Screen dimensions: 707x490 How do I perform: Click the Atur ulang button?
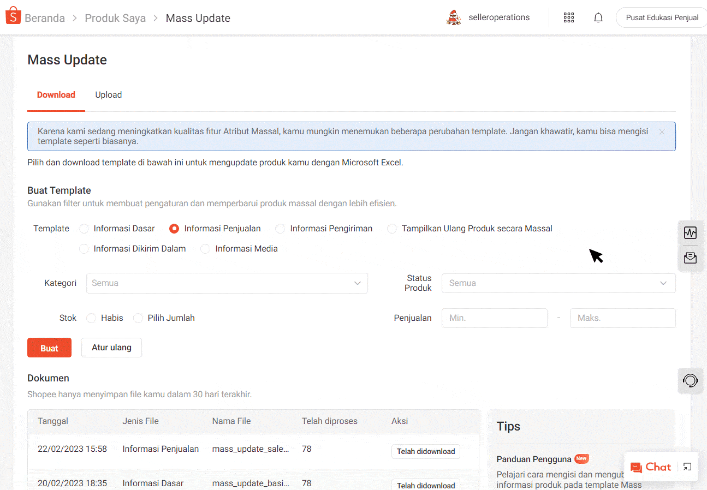111,348
